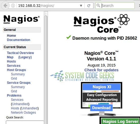This screenshot has width=140, height=124.
Task: Open Unhandled services problems link
Action: (20, 104)
